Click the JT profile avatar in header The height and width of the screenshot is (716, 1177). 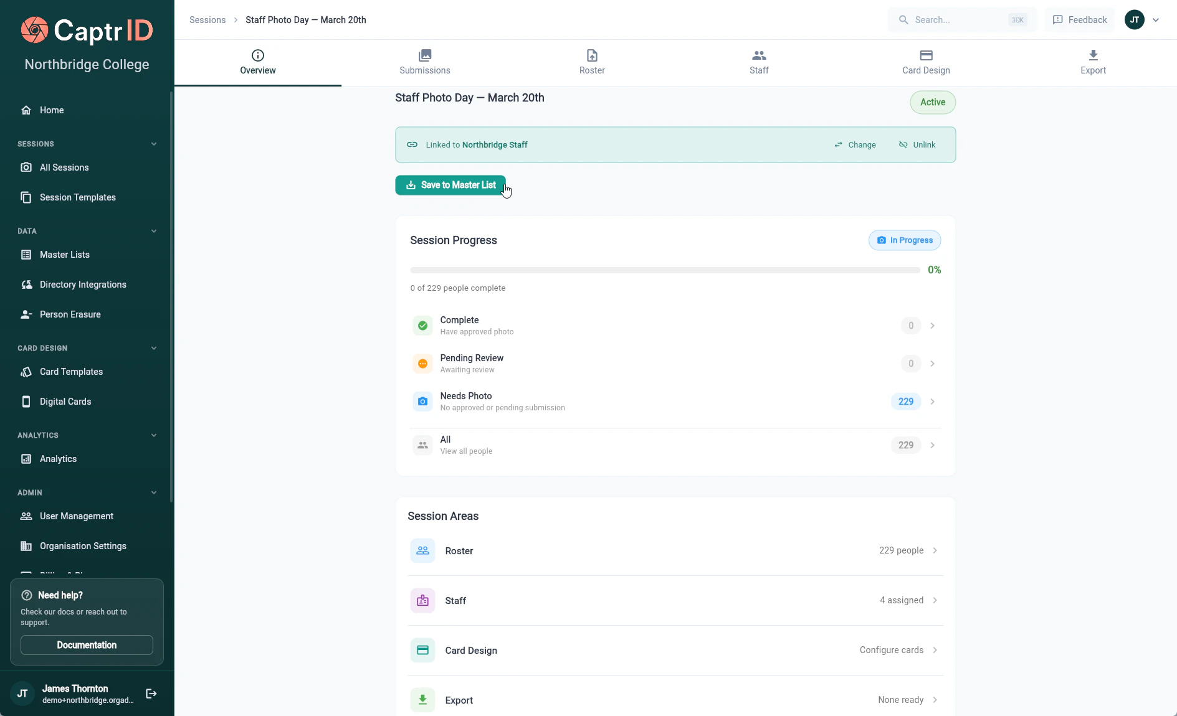1135,20
